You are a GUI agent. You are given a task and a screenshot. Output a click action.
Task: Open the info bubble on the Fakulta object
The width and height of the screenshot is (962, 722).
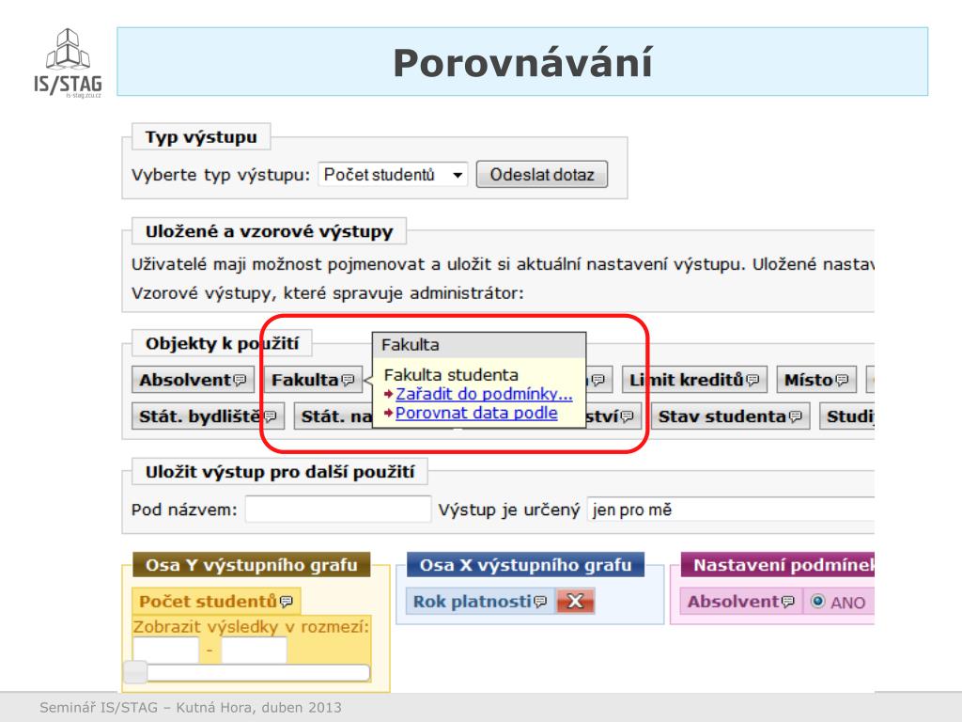[348, 380]
